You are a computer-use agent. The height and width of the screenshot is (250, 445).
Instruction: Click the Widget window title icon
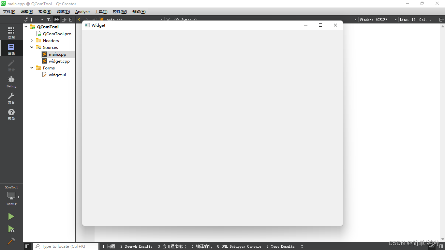tap(87, 25)
